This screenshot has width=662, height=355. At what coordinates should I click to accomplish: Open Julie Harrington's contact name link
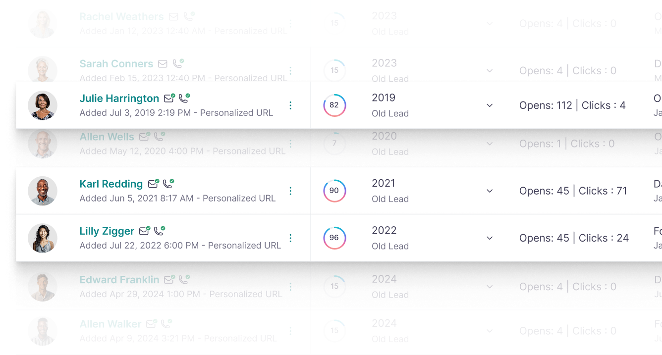point(119,99)
